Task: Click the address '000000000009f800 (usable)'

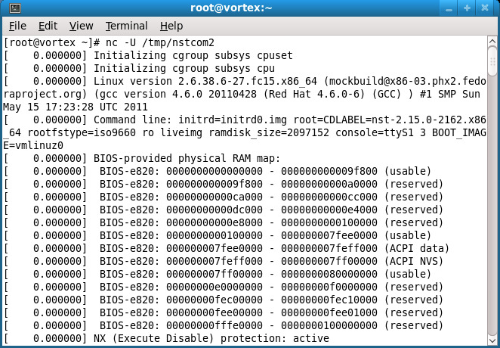Action: click(356, 171)
